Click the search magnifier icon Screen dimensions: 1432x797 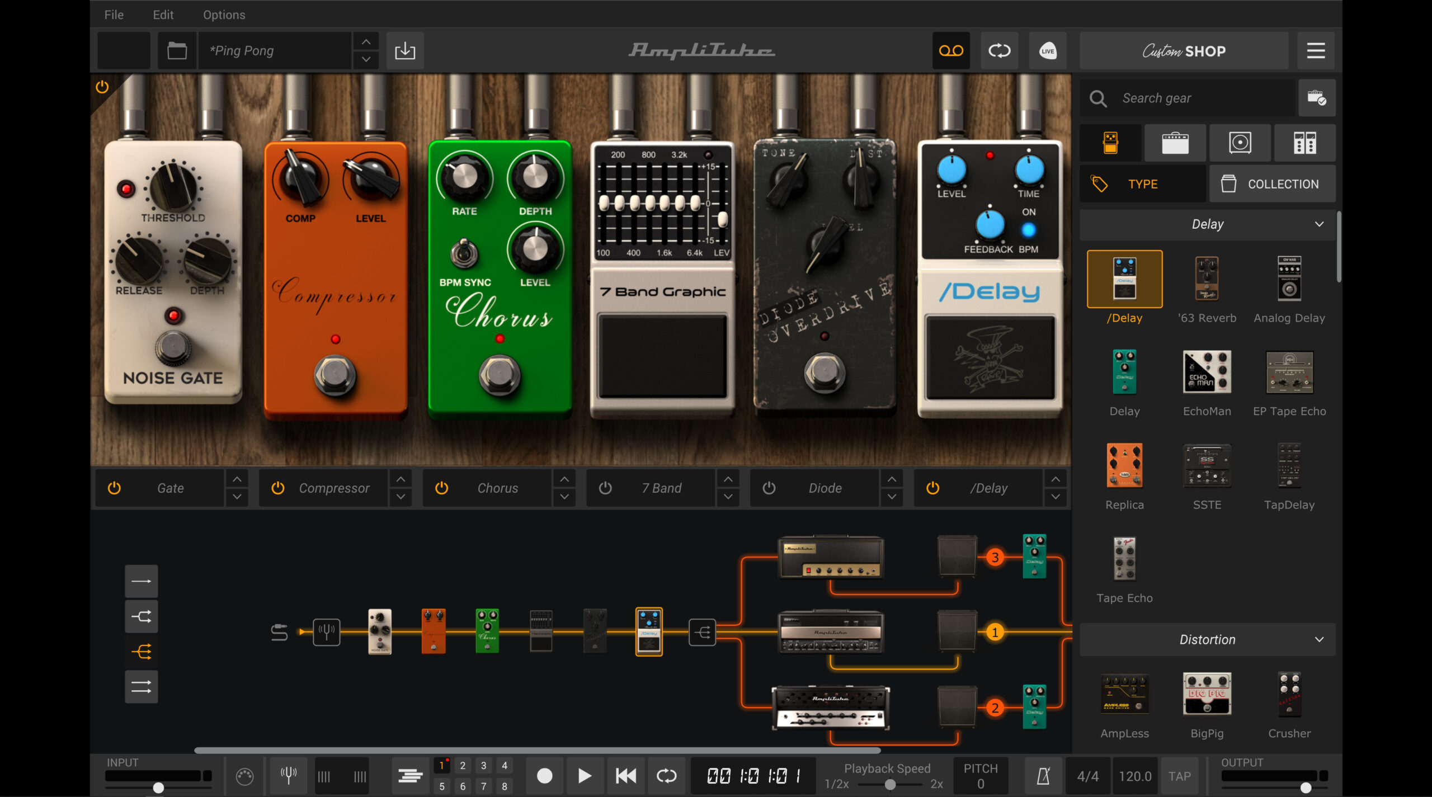point(1098,98)
